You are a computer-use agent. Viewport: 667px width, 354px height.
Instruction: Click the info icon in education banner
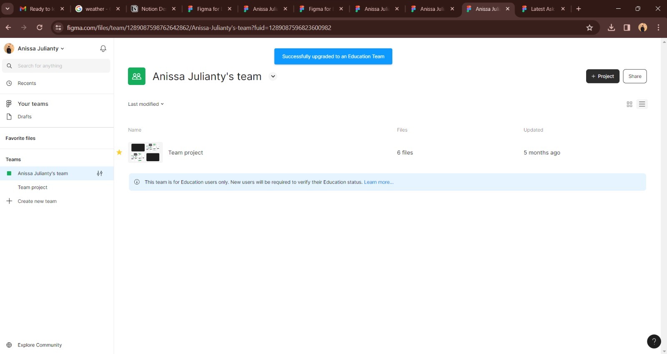[x=137, y=182]
